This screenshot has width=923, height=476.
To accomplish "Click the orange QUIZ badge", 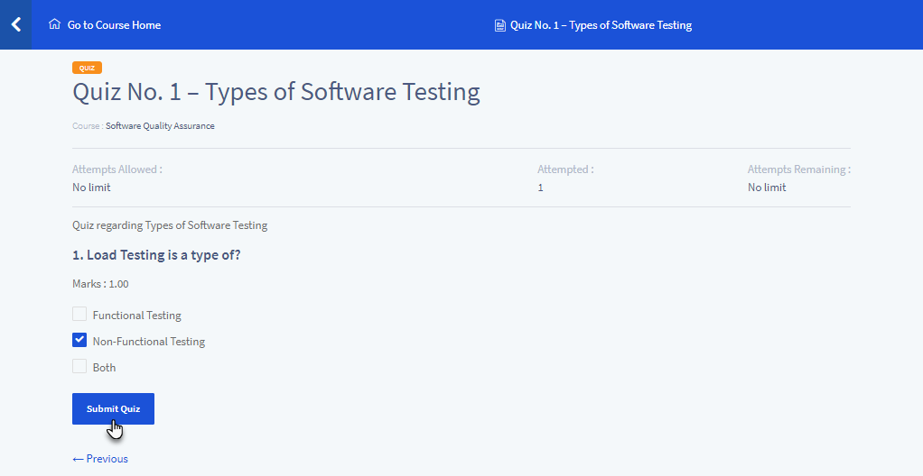I will pyautogui.click(x=87, y=68).
